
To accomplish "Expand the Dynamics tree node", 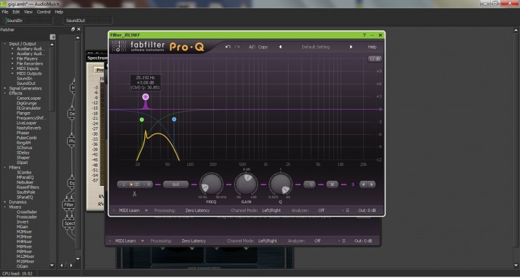I will pos(5,202).
